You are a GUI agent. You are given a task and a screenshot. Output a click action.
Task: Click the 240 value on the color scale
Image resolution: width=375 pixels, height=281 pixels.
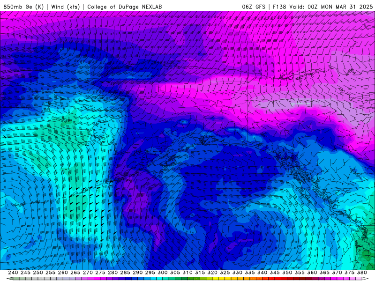pos(13,273)
